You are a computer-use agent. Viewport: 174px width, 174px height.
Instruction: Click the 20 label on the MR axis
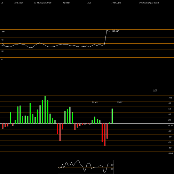(x=170, y=120)
